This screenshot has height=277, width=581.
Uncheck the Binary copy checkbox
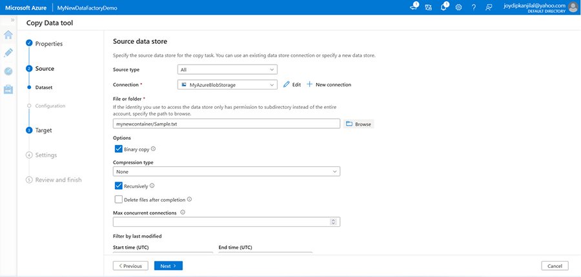pos(118,149)
